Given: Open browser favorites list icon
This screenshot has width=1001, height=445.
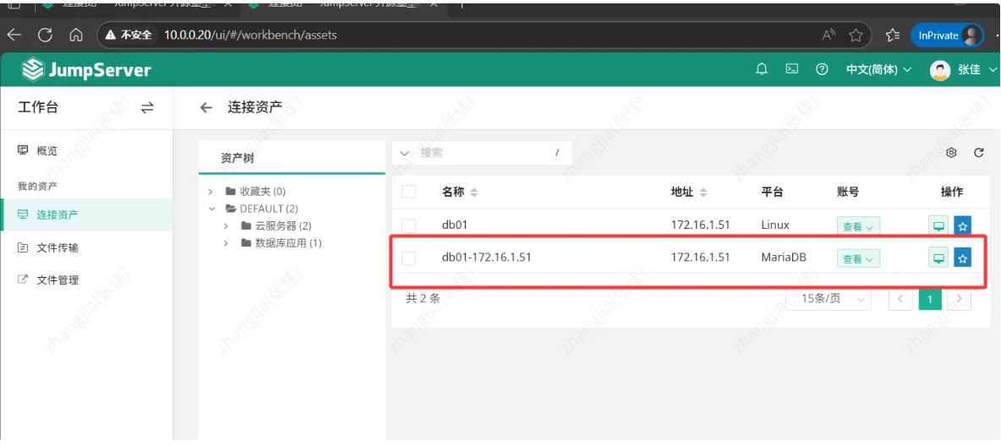Looking at the screenshot, I should click(x=893, y=35).
